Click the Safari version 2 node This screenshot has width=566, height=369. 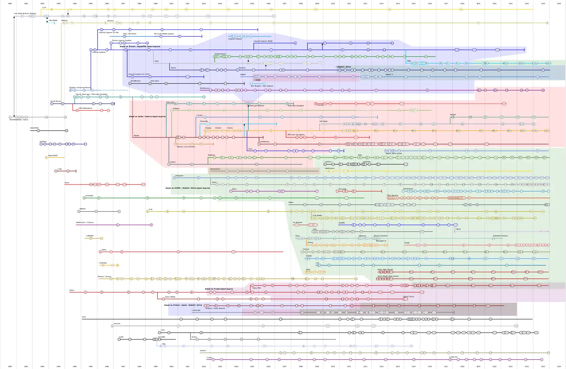[247, 184]
